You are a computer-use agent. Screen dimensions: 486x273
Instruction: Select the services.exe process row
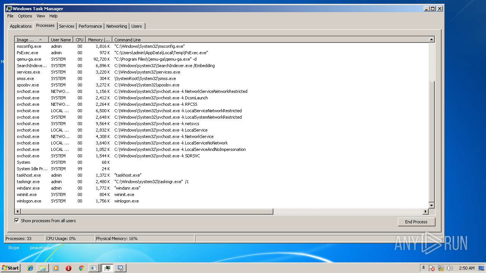click(221, 72)
